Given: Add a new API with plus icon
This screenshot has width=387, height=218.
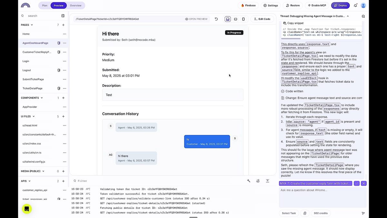Looking at the screenshot, I should (63, 181).
